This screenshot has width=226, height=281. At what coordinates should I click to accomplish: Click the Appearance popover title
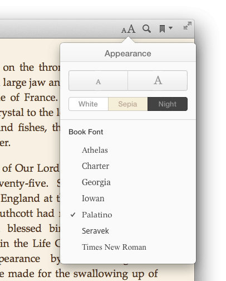coord(128,54)
